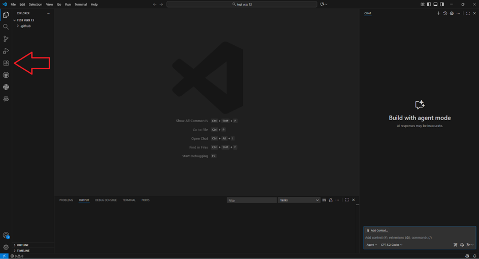The height and width of the screenshot is (259, 479).
Task: Open the send options chevron
Action: pyautogui.click(x=472, y=245)
